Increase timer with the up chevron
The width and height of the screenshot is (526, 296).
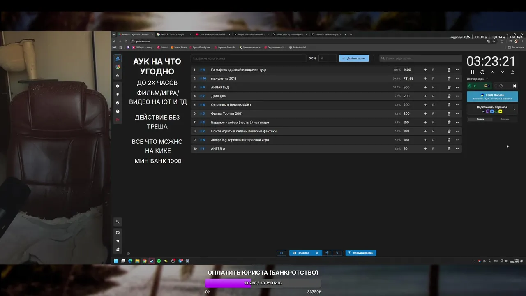492,72
